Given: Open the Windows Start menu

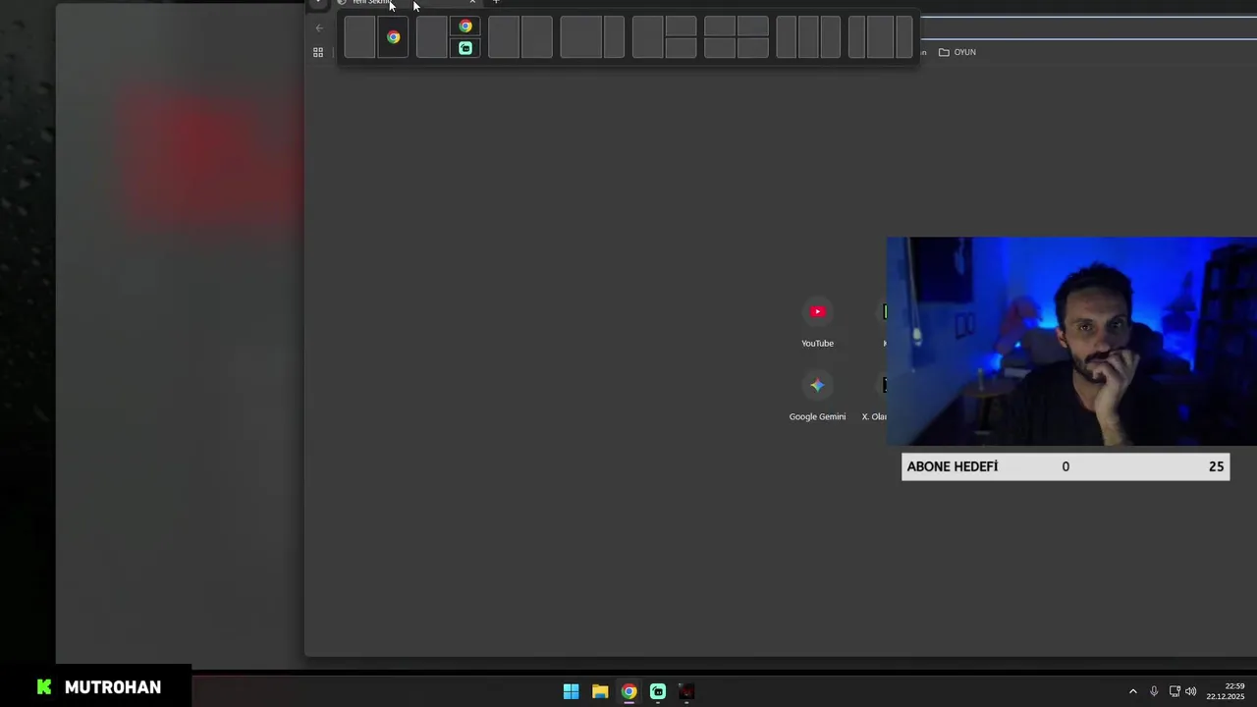Looking at the screenshot, I should [571, 691].
